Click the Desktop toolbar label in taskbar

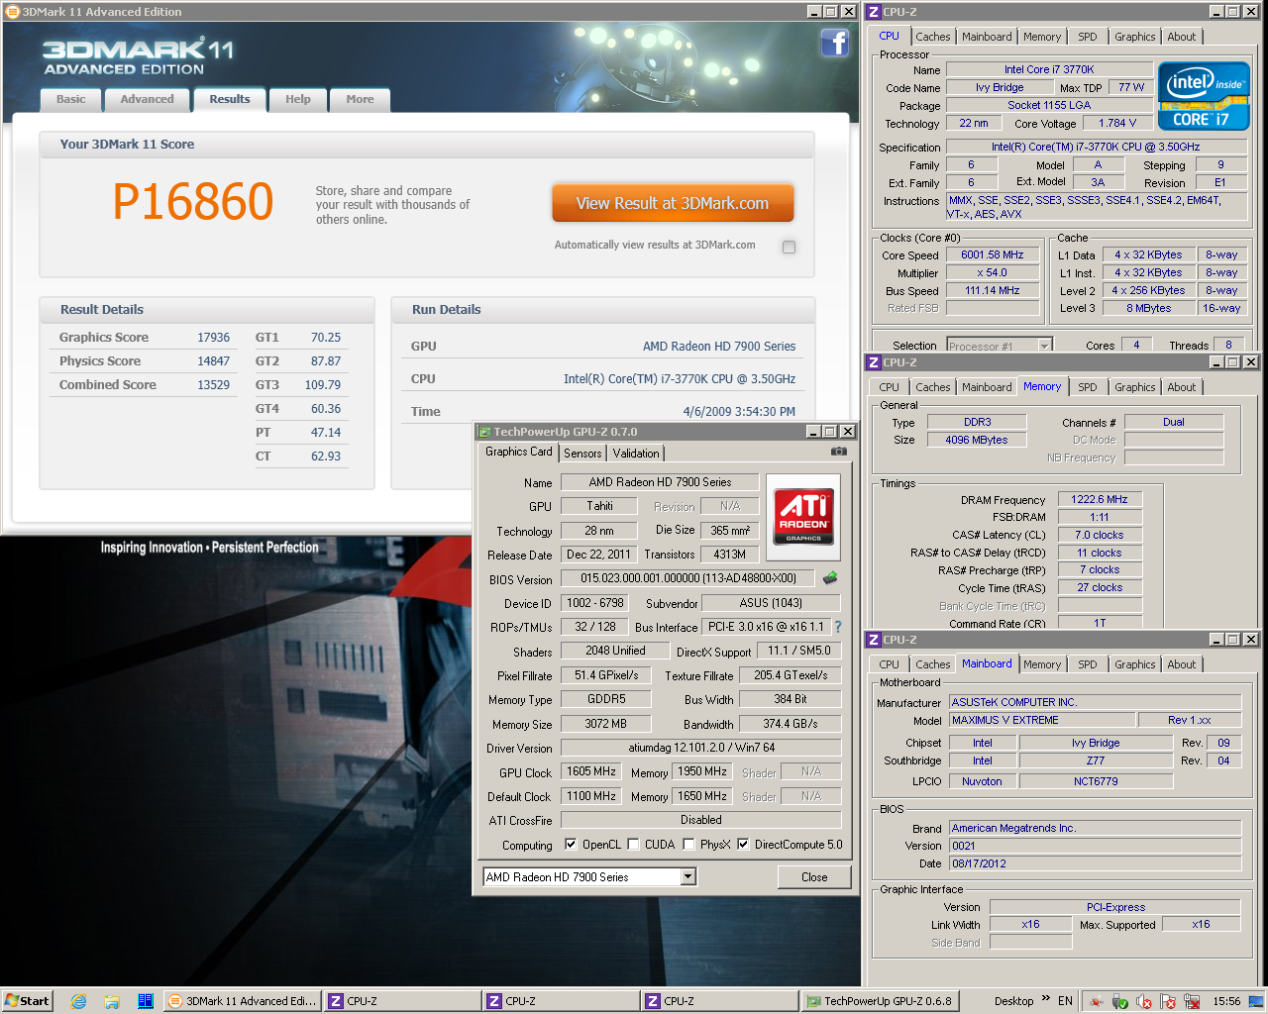pos(1013,1001)
